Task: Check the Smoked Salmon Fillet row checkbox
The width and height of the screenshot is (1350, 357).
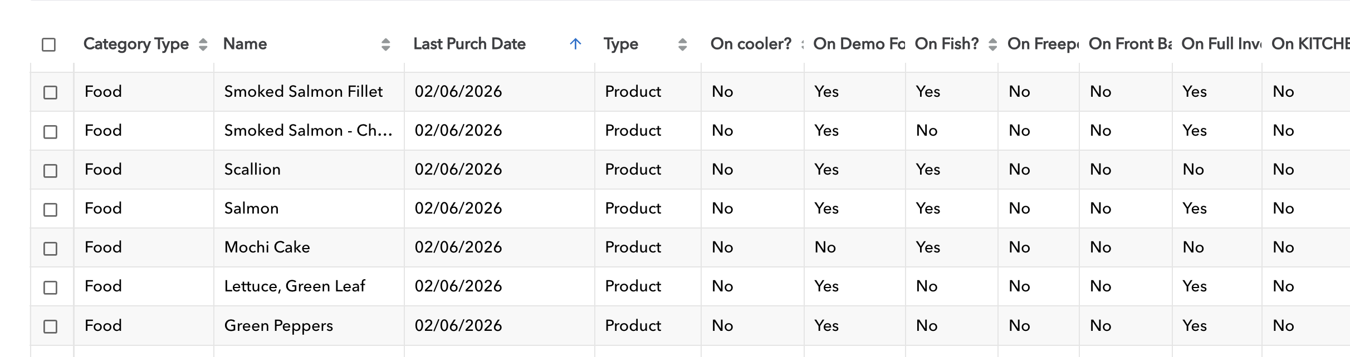Action: [51, 92]
